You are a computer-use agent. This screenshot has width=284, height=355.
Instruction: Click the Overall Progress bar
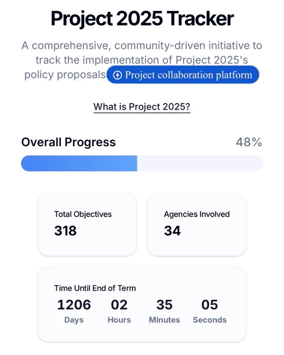coord(142,163)
